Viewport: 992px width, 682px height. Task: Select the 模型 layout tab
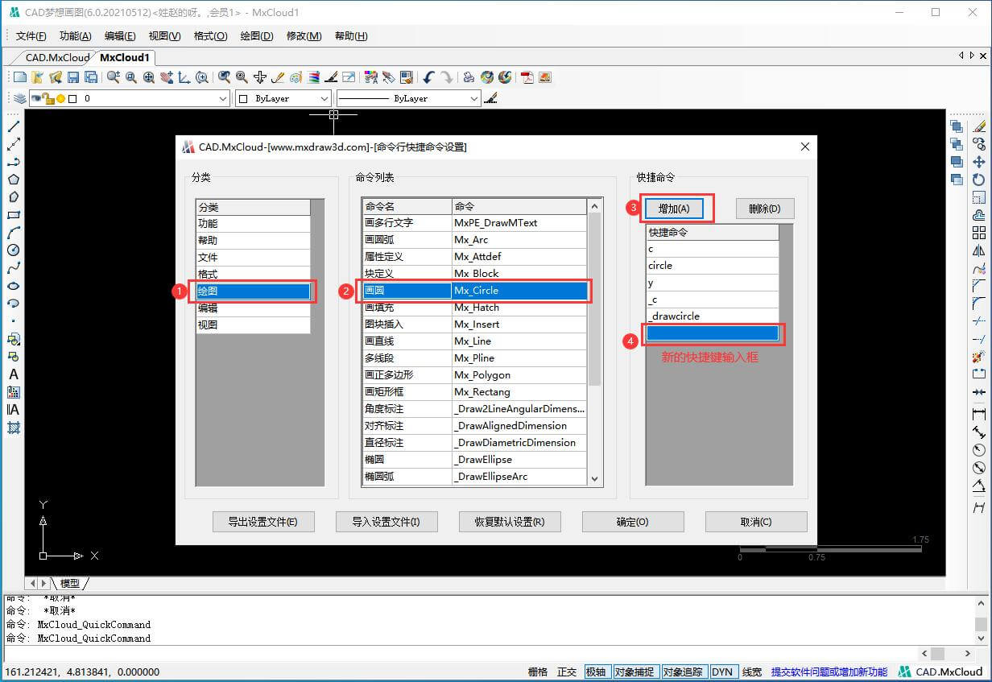70,583
